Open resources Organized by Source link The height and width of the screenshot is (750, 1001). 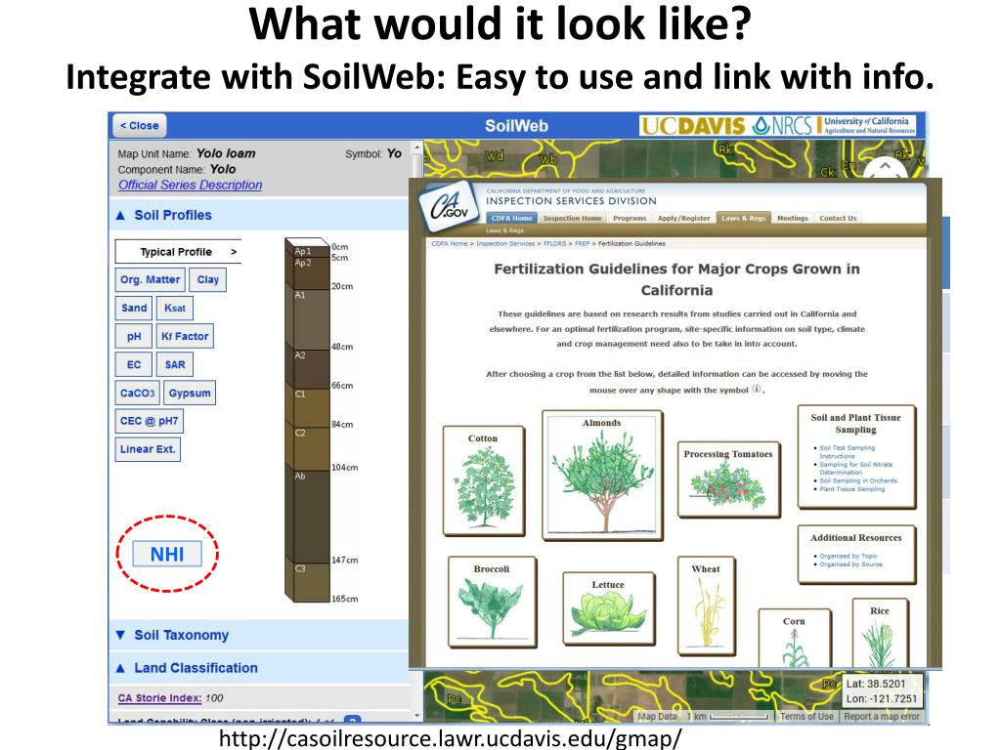[x=851, y=564]
